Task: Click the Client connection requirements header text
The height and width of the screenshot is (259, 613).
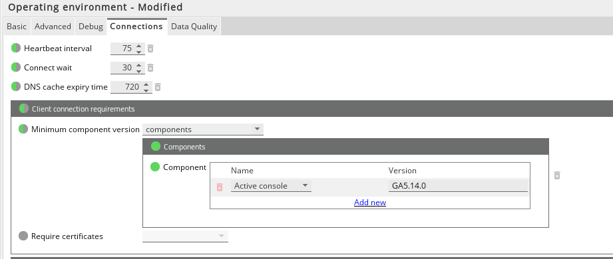Action: (x=83, y=109)
